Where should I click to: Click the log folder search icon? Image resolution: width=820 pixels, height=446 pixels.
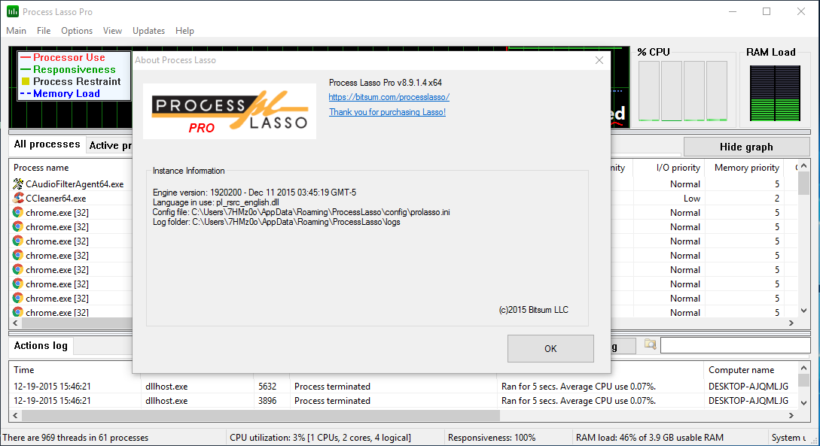650,344
